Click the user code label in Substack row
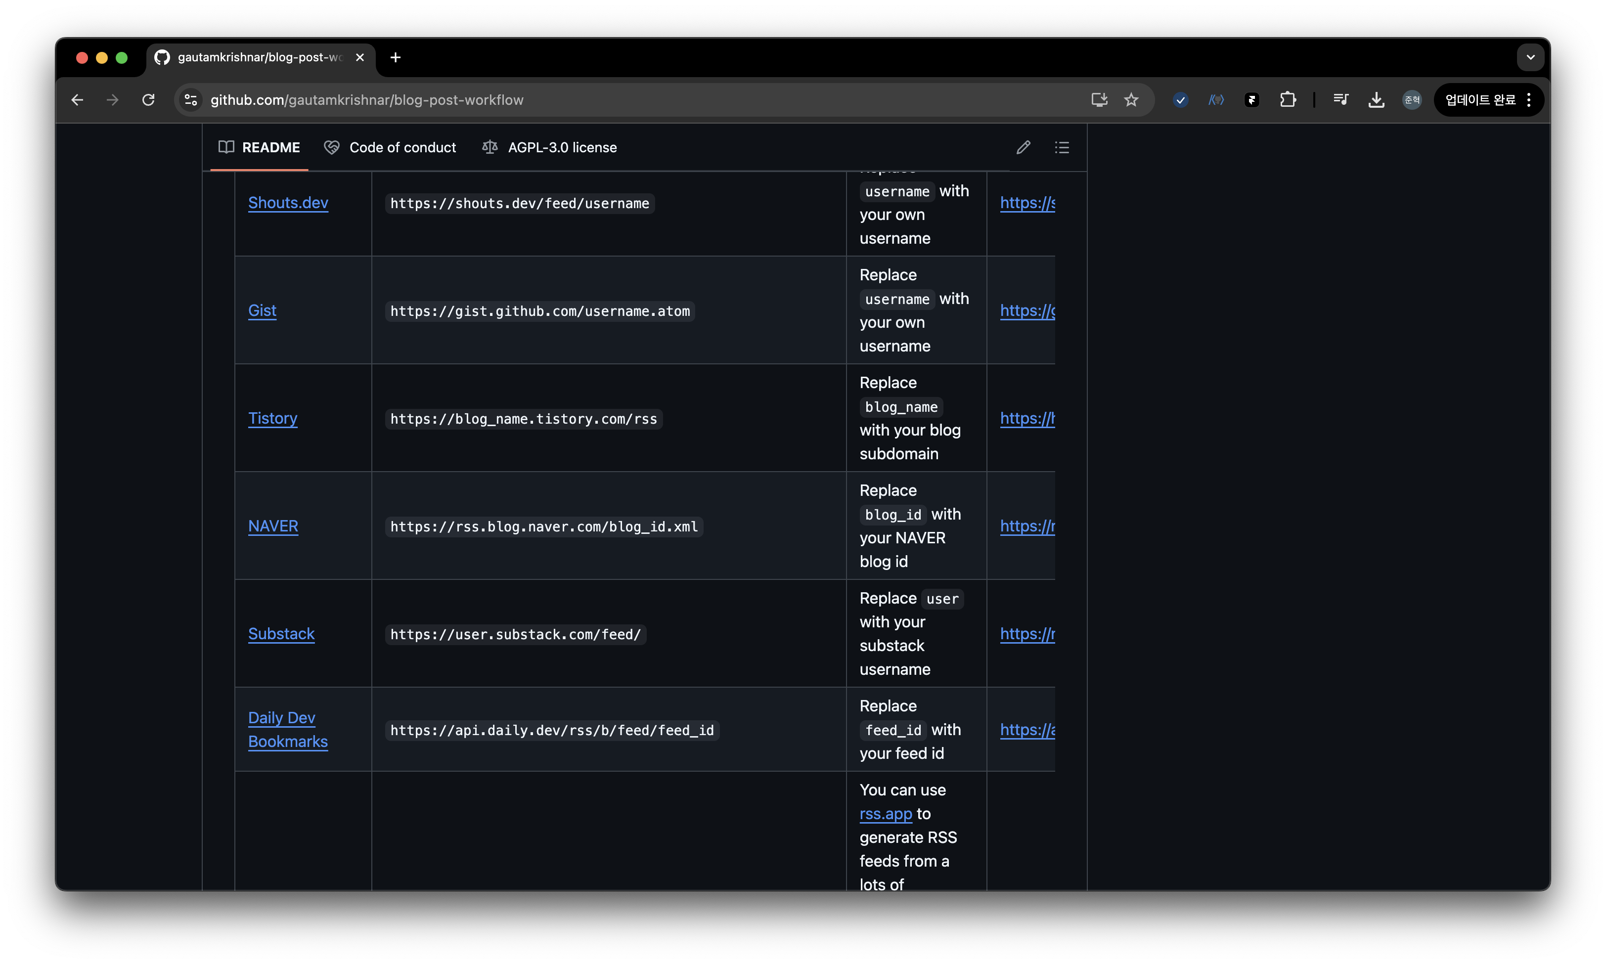This screenshot has height=964, width=1606. coord(942,599)
